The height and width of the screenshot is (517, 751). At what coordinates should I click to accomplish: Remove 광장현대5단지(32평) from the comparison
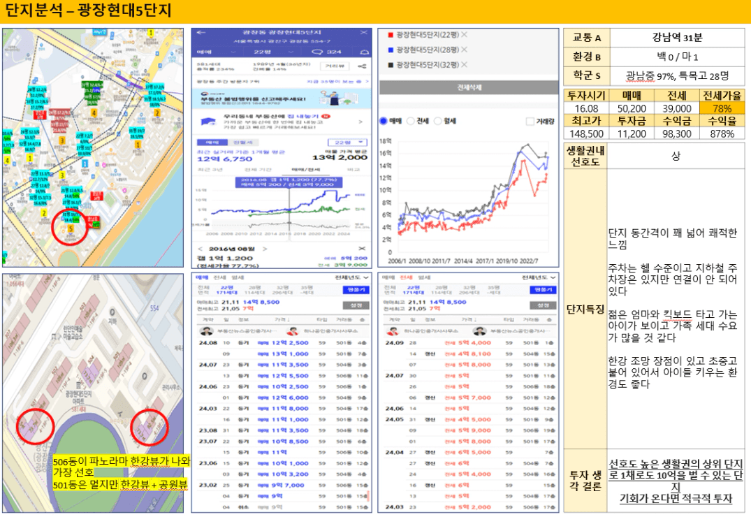(x=464, y=65)
